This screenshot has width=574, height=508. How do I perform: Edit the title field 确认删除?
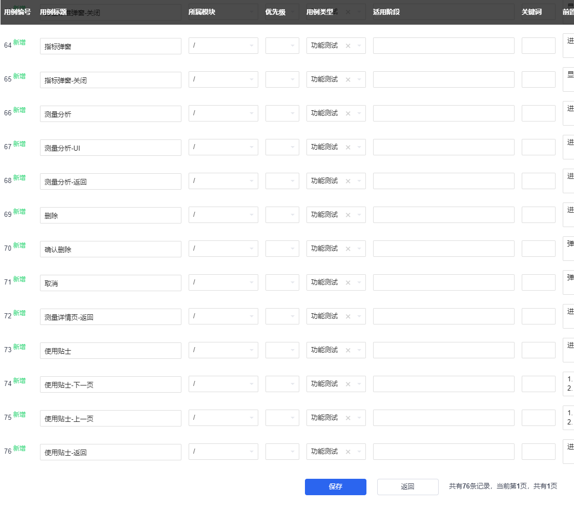tap(111, 249)
